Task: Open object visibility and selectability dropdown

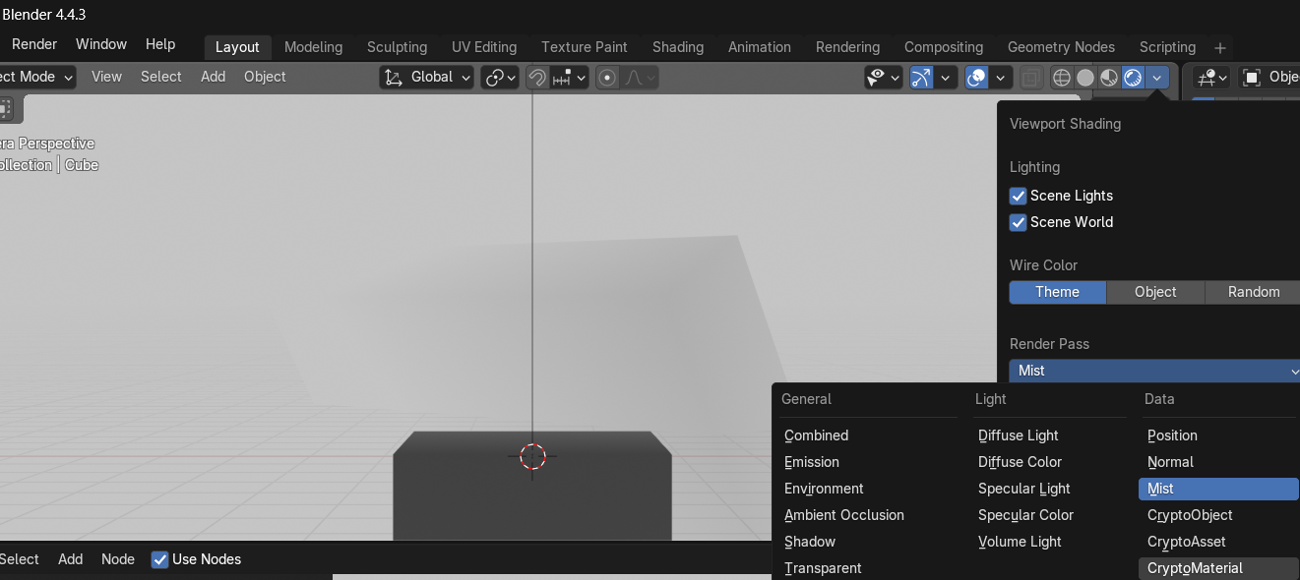Action: point(884,78)
